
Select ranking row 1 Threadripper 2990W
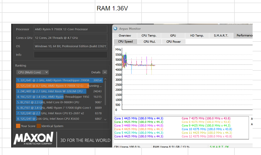coord(59,80)
